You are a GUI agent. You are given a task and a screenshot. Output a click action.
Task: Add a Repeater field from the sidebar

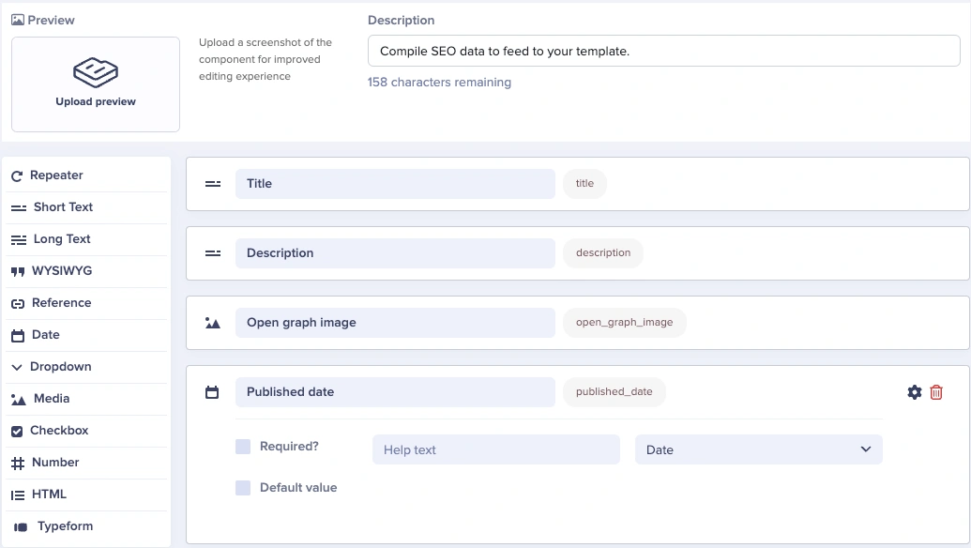point(56,175)
